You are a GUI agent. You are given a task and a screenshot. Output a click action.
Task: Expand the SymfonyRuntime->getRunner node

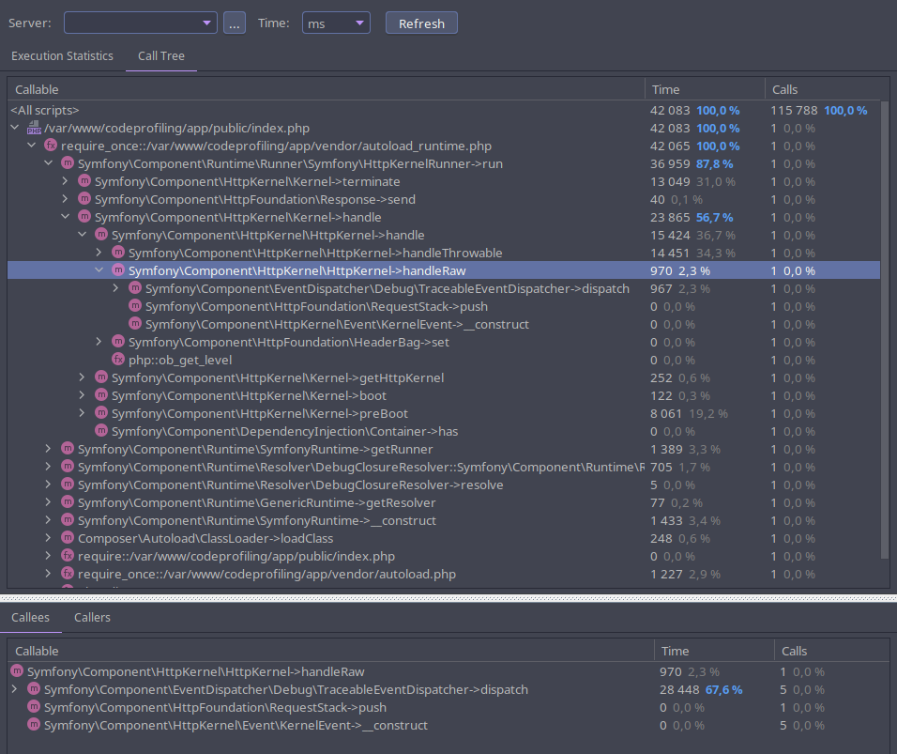(x=49, y=448)
